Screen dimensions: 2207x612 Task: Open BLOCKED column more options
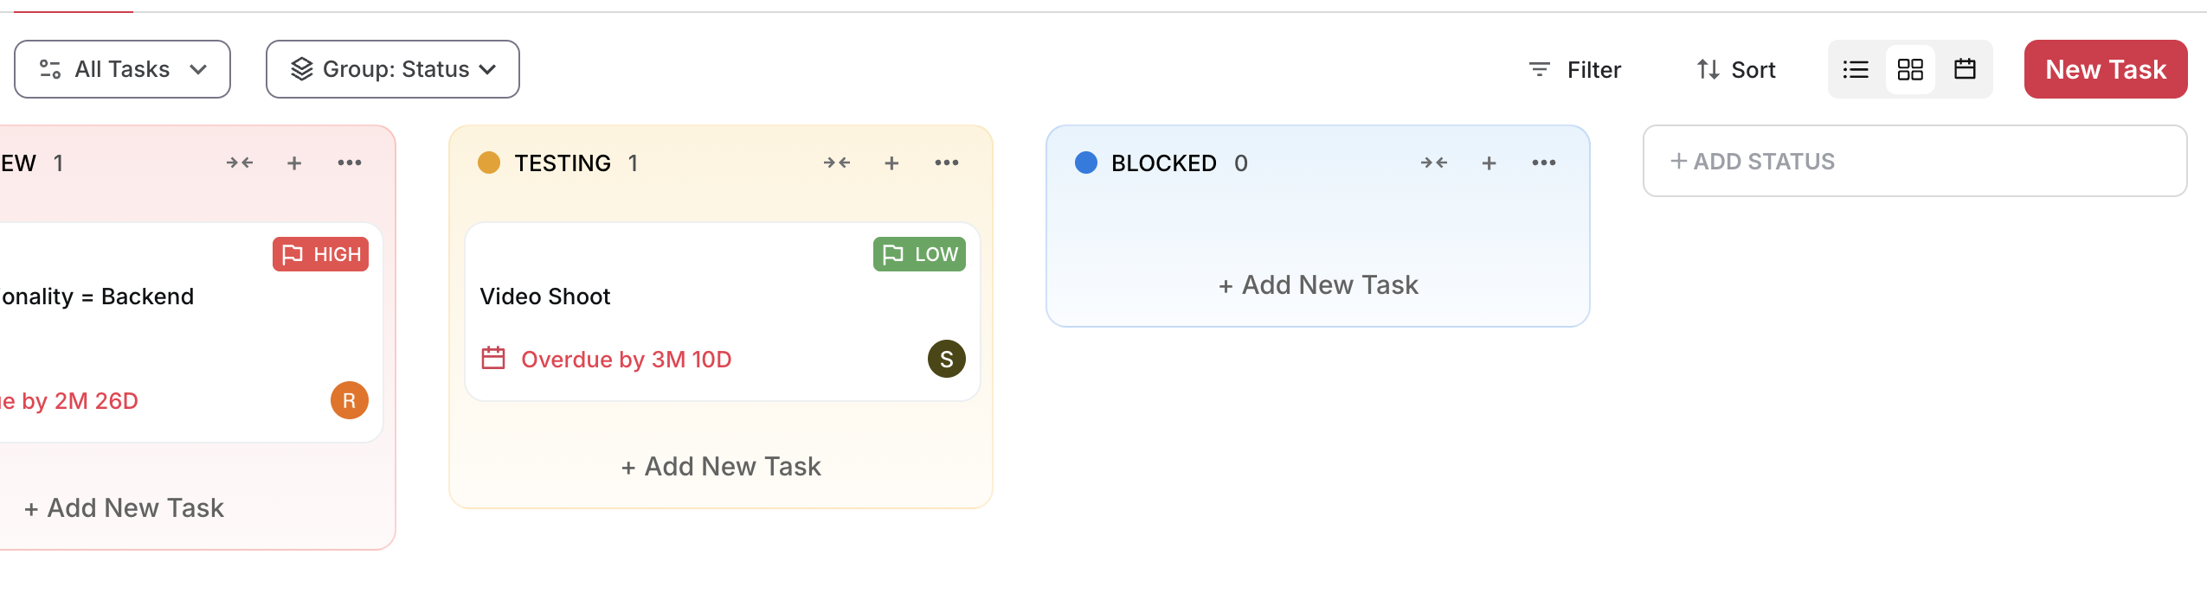1544,163
